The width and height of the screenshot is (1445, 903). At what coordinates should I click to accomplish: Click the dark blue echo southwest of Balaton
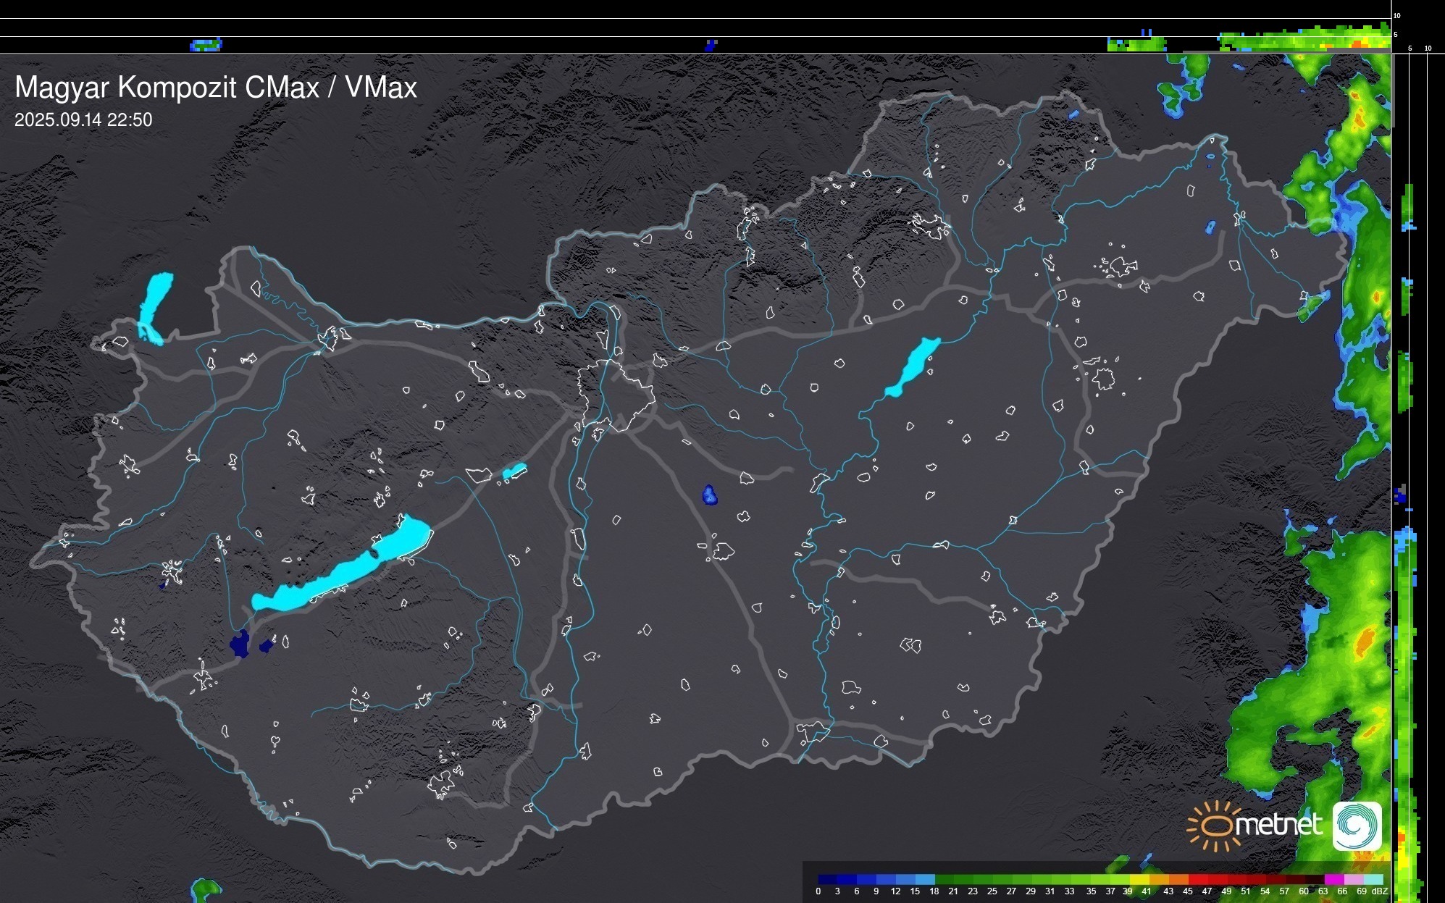pos(239,644)
